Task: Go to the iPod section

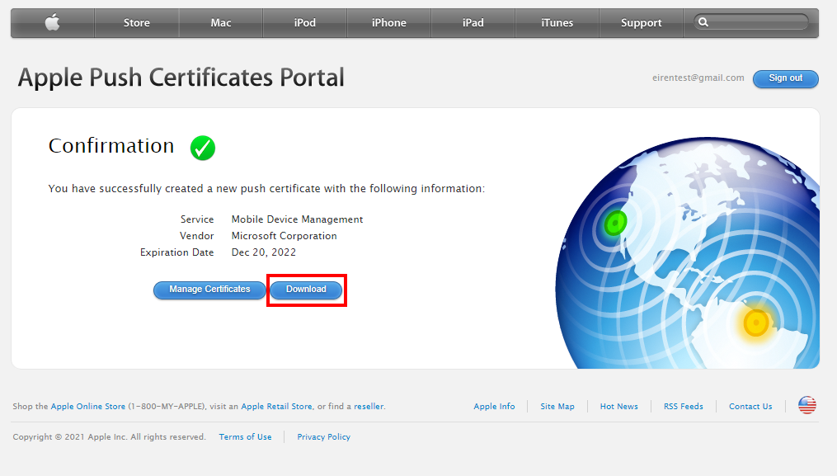Action: pyautogui.click(x=305, y=23)
